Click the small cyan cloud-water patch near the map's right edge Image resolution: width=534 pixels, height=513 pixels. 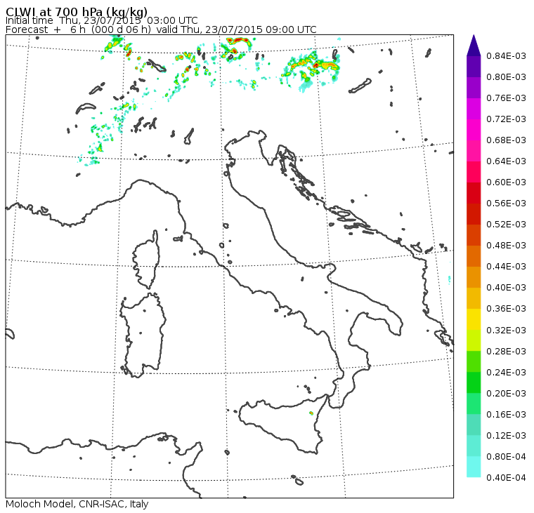[450, 279]
